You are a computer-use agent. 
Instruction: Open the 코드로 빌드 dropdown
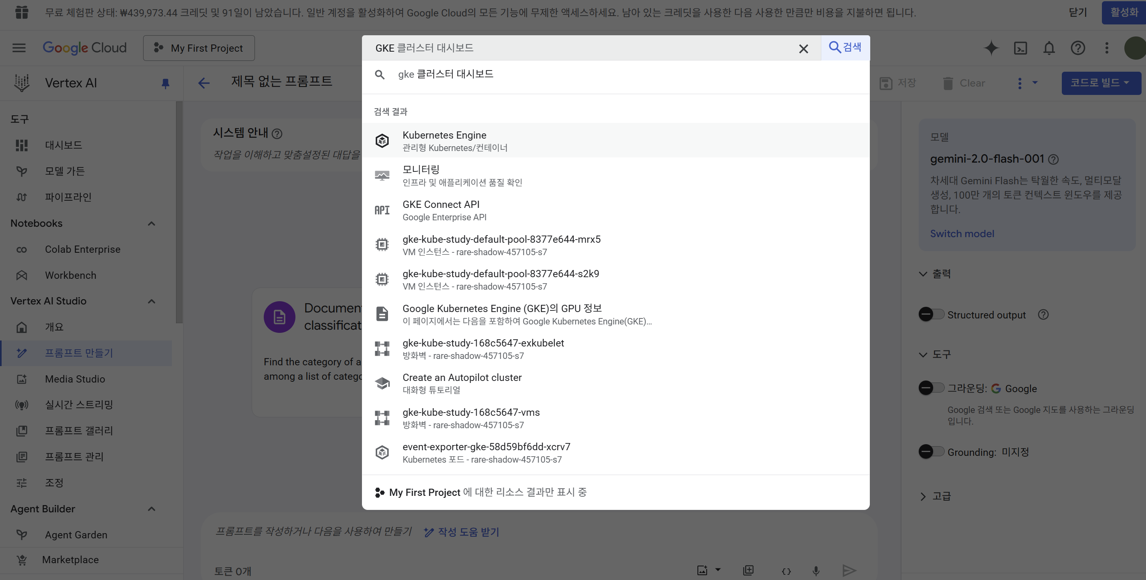[x=1101, y=83]
